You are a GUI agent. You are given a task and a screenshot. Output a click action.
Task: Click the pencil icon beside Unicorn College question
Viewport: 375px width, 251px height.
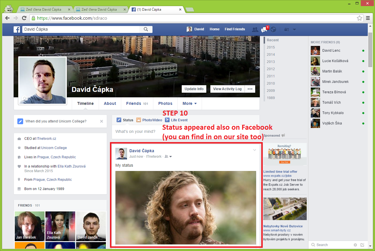point(20,121)
